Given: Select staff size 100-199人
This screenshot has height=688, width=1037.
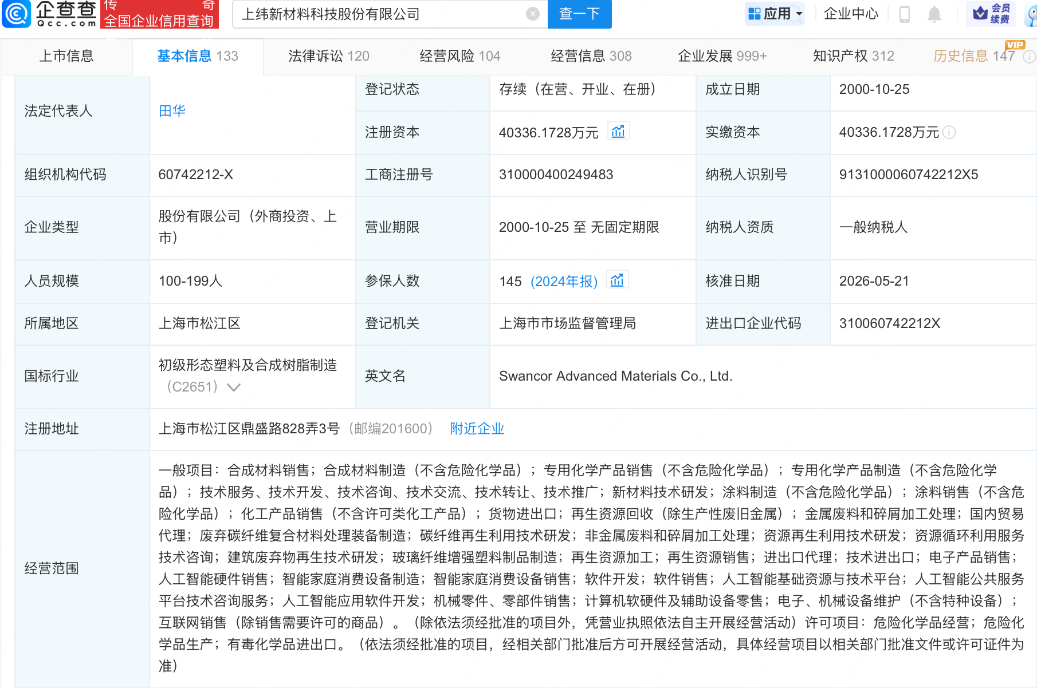Looking at the screenshot, I should pyautogui.click(x=190, y=281).
